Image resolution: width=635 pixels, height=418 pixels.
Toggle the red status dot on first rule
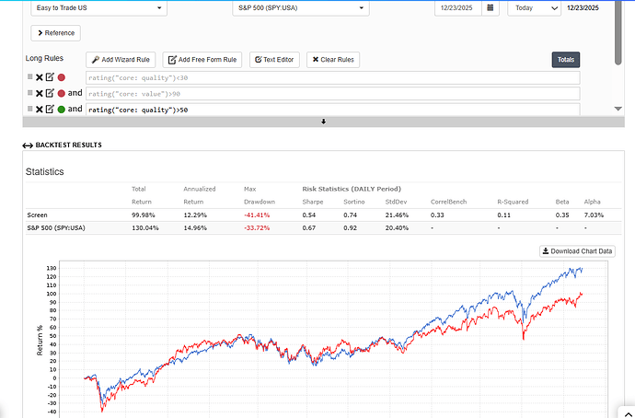point(61,77)
